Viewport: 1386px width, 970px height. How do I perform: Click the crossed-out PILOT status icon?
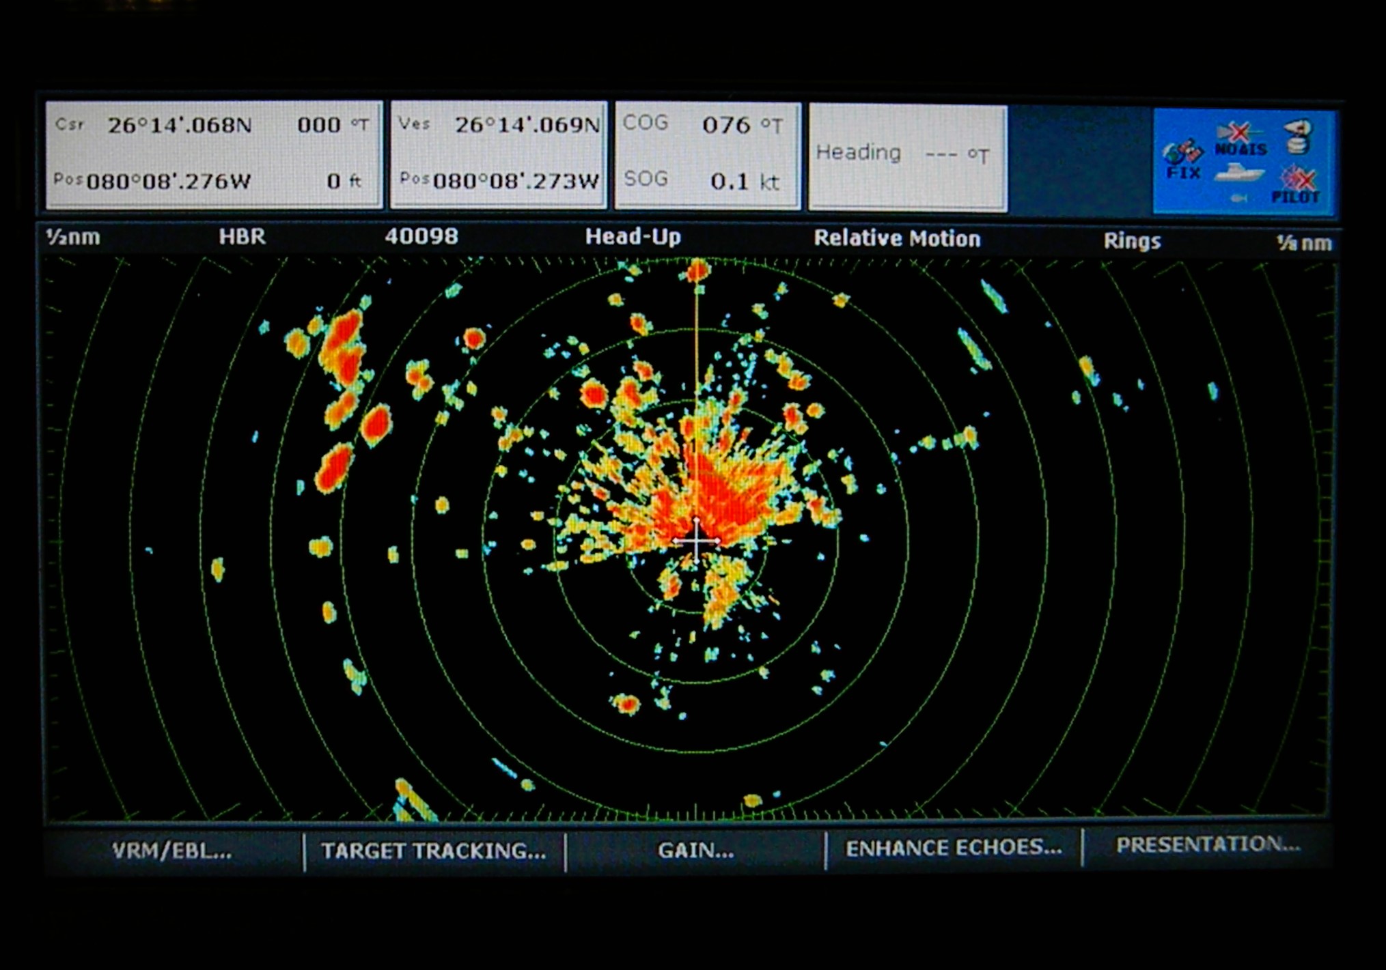pos(1296,186)
